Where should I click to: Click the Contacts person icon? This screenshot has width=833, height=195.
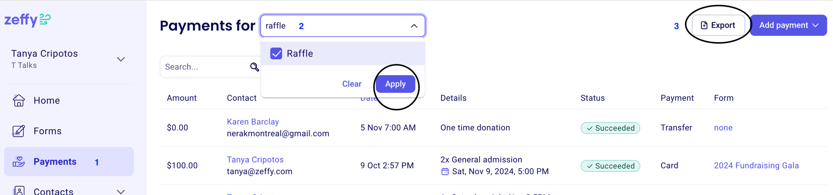coord(19,191)
